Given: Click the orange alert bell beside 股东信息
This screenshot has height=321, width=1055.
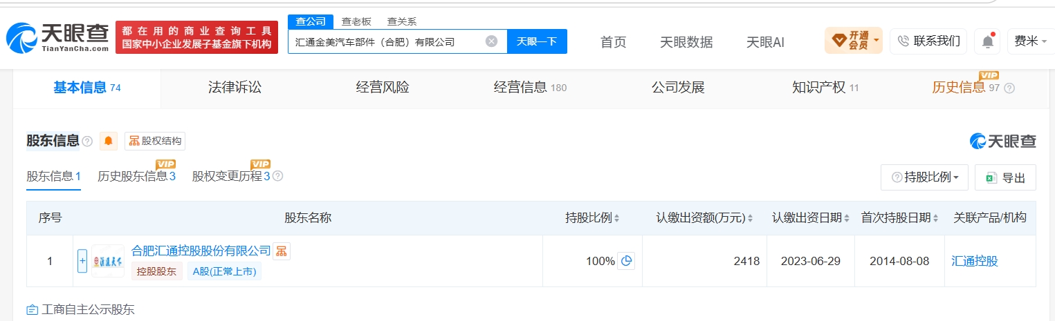Looking at the screenshot, I should pyautogui.click(x=109, y=141).
